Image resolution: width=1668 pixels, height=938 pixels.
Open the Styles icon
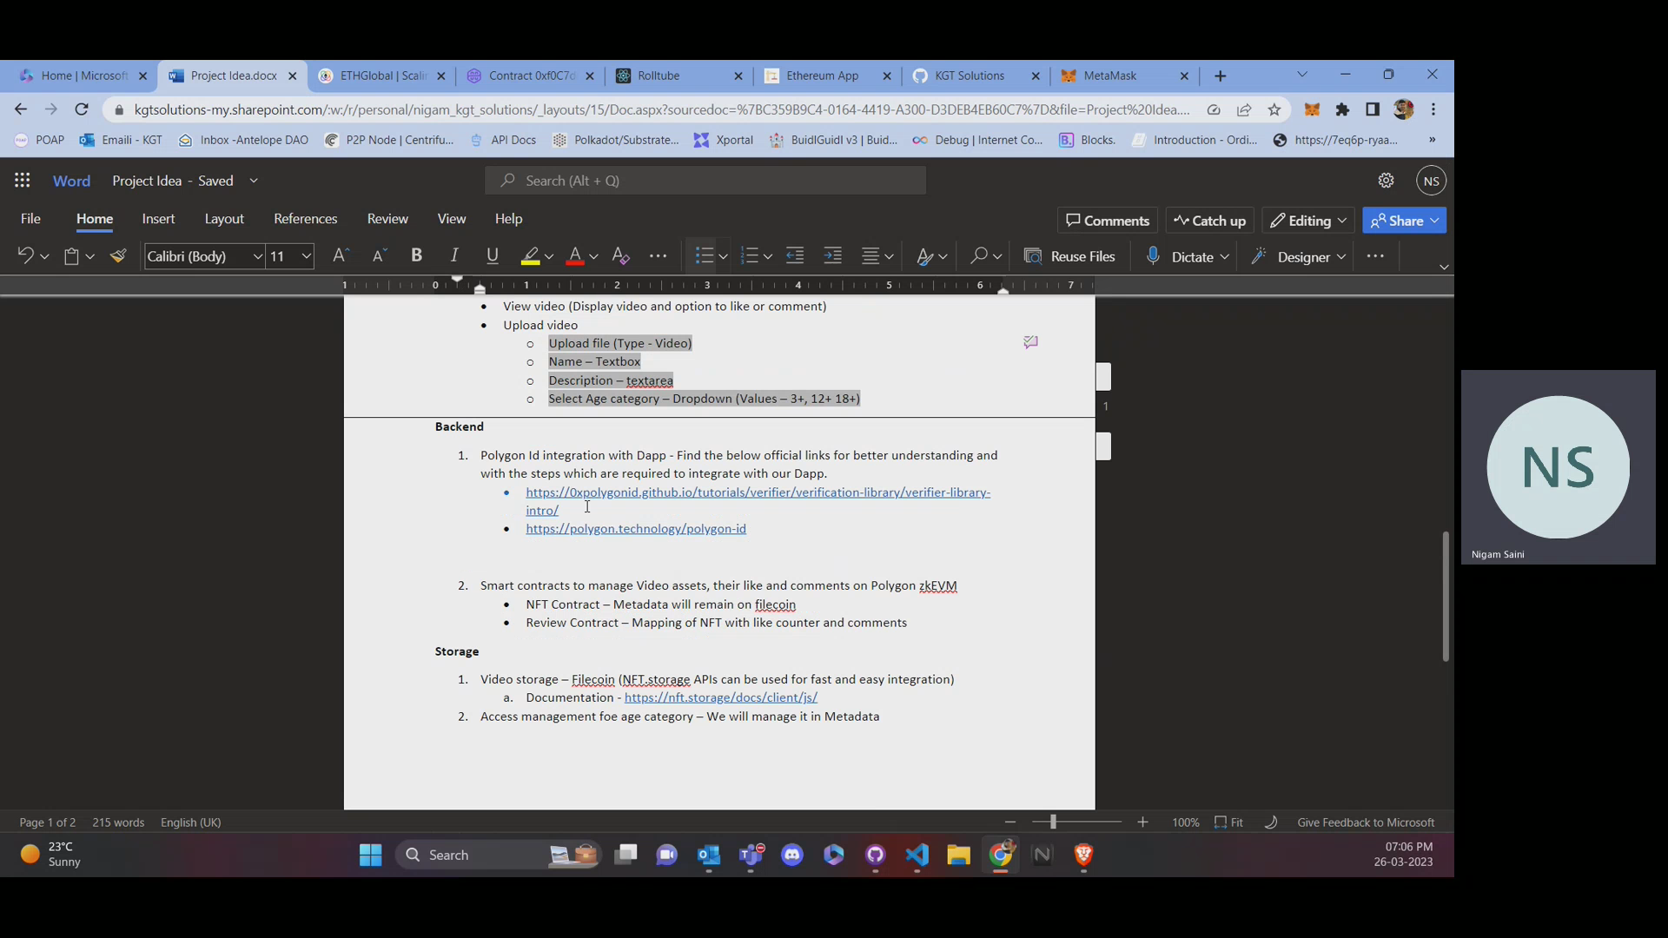click(x=924, y=256)
